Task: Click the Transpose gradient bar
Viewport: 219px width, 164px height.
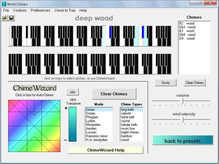Action: pyautogui.click(x=72, y=124)
